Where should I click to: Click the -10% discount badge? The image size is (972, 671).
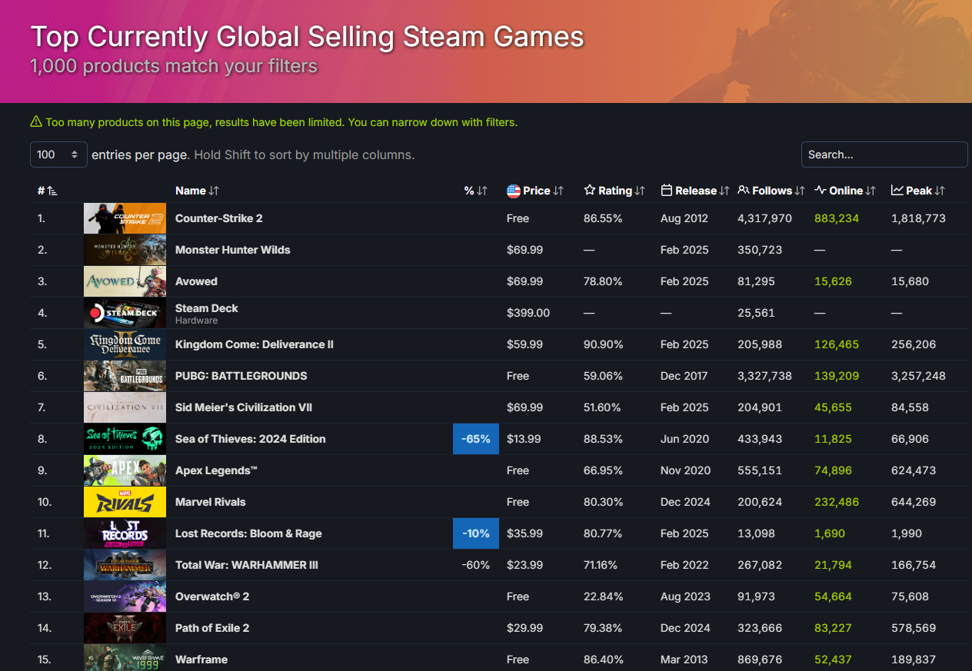pos(476,533)
